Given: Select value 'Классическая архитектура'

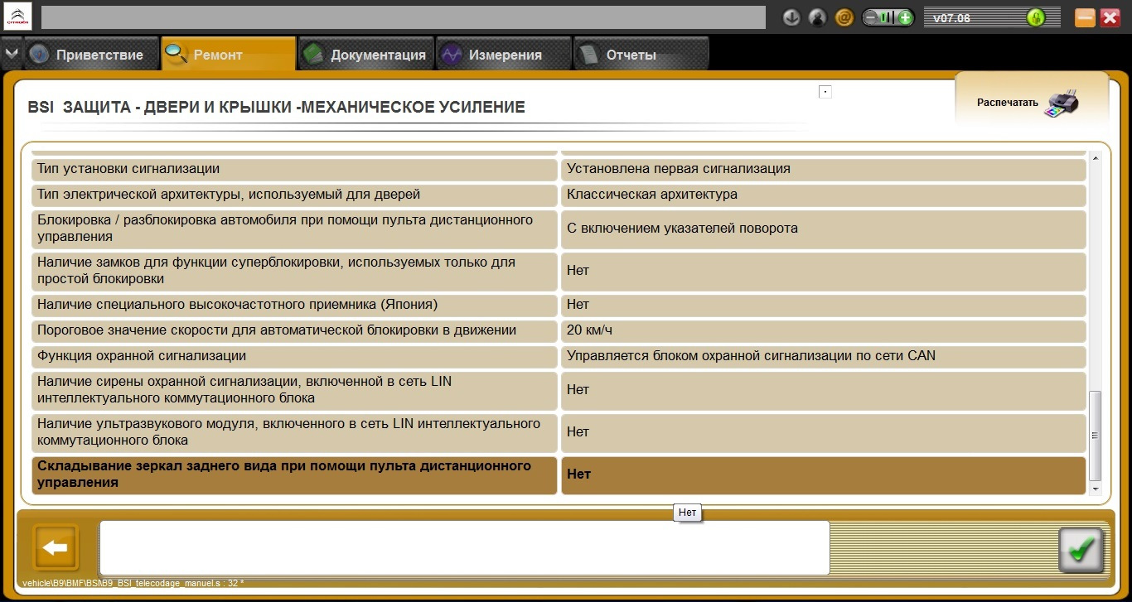Looking at the screenshot, I should click(x=824, y=195).
